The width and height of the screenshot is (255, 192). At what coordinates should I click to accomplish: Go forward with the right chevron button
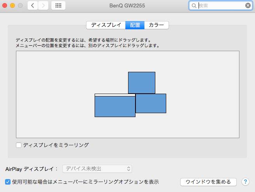tap(43, 5)
